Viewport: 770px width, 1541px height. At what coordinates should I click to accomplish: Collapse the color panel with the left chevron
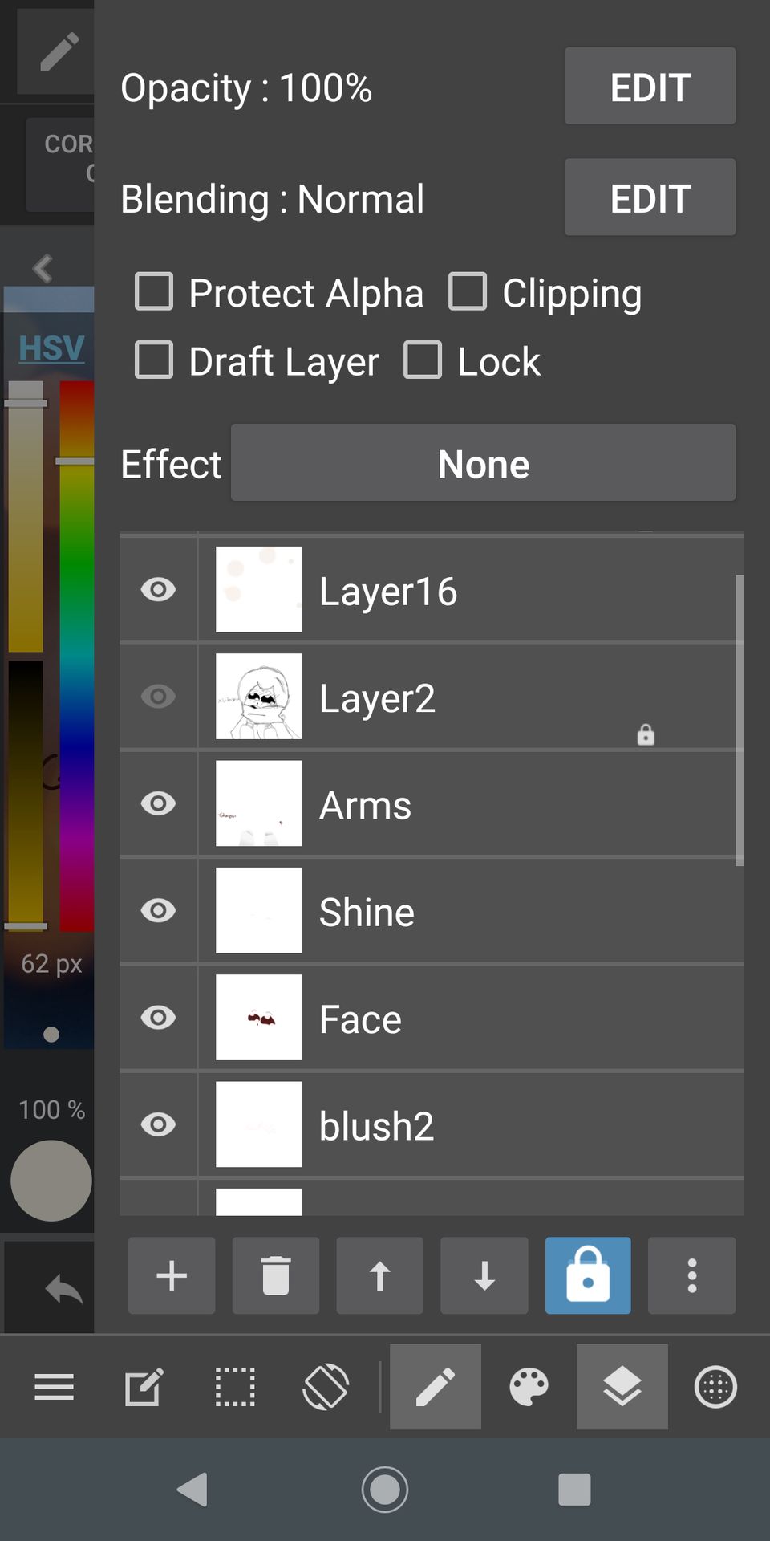[43, 268]
